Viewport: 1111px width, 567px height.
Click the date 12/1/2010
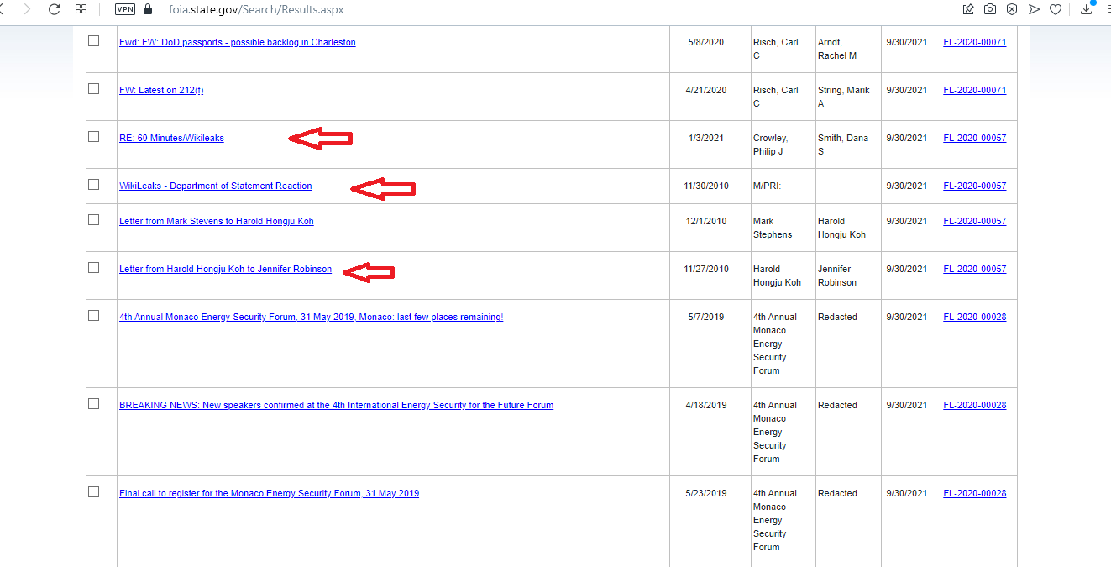(x=705, y=221)
